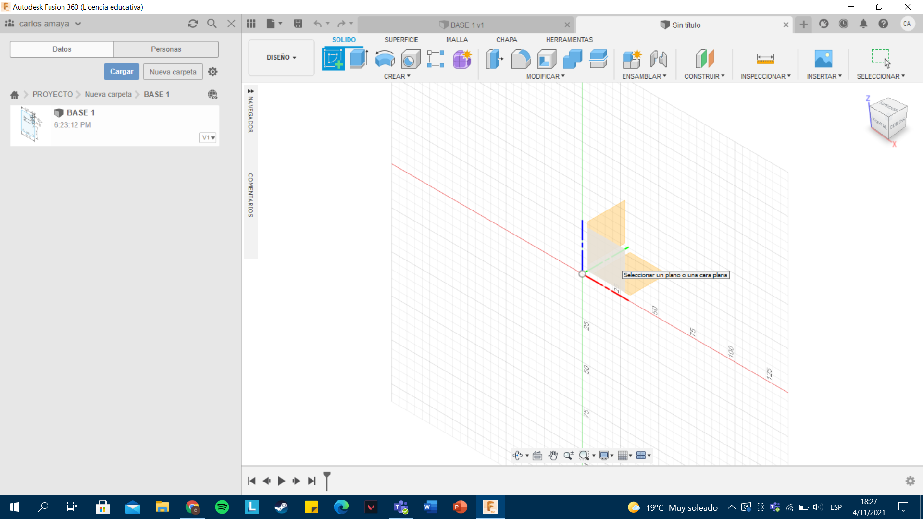Select the Create Form tool
The width and height of the screenshot is (923, 519).
point(462,59)
